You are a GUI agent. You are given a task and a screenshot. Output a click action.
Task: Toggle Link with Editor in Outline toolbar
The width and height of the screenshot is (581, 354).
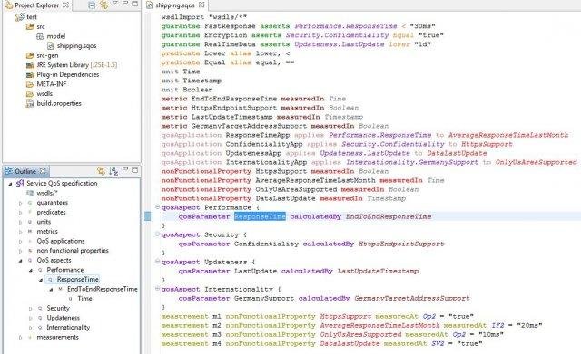click(x=101, y=171)
